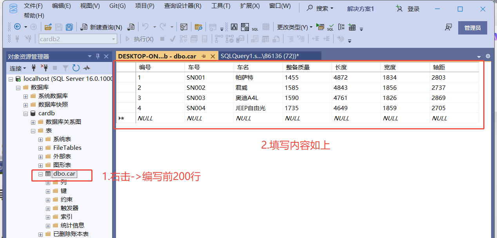Click the 管理员 button at top right
Screen dimensions: 497x238
[x=472, y=28]
